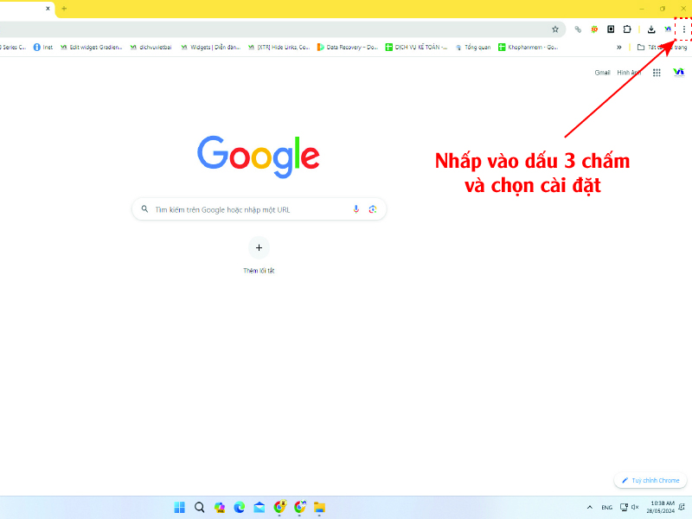Open the [XTR] Hide Links bookmark

click(x=279, y=48)
